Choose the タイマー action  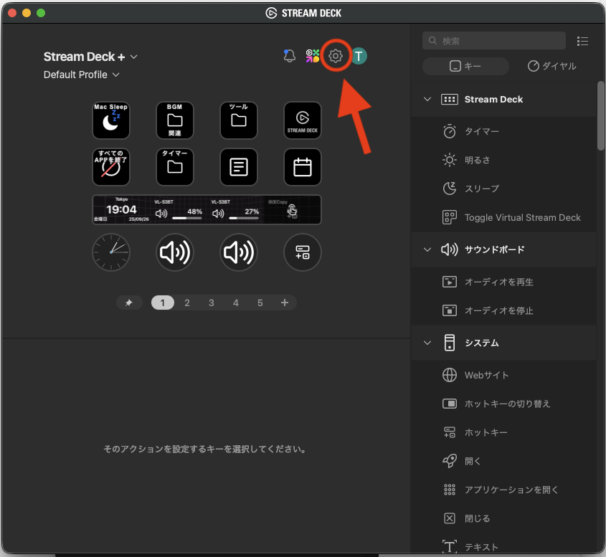coord(504,131)
